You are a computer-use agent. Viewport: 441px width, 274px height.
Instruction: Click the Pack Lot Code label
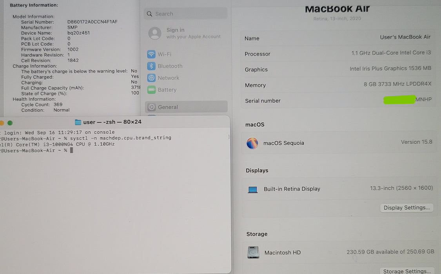(x=38, y=38)
